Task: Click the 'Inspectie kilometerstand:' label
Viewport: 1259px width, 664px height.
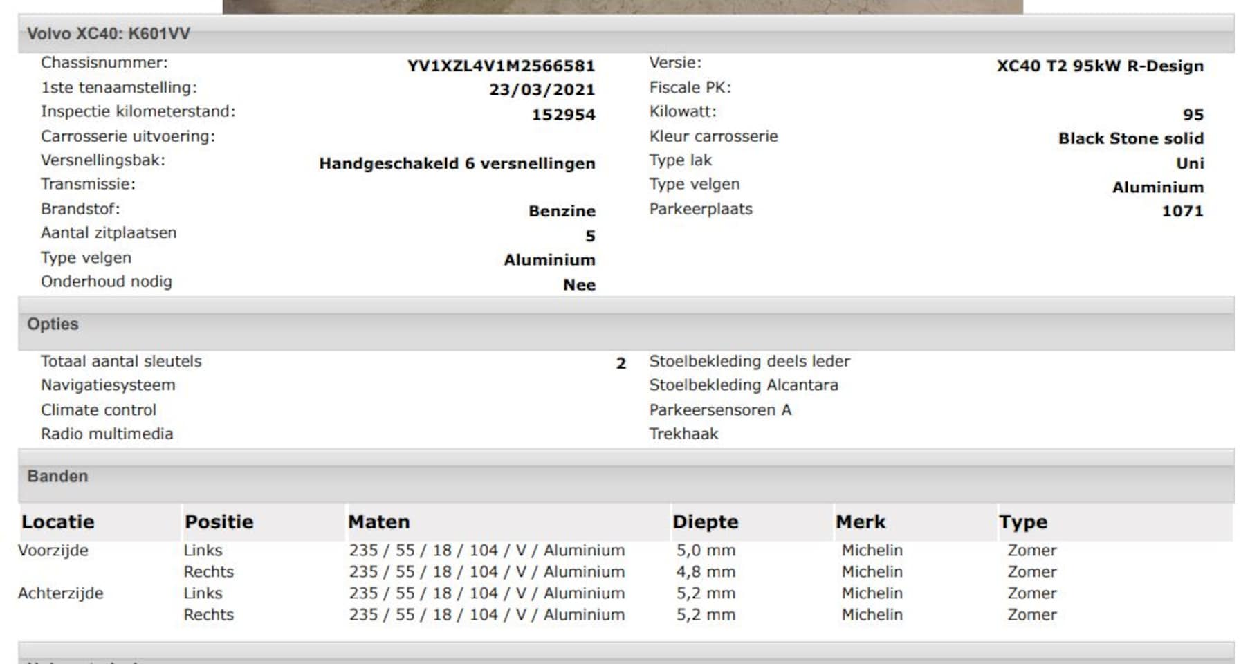Action: [138, 111]
